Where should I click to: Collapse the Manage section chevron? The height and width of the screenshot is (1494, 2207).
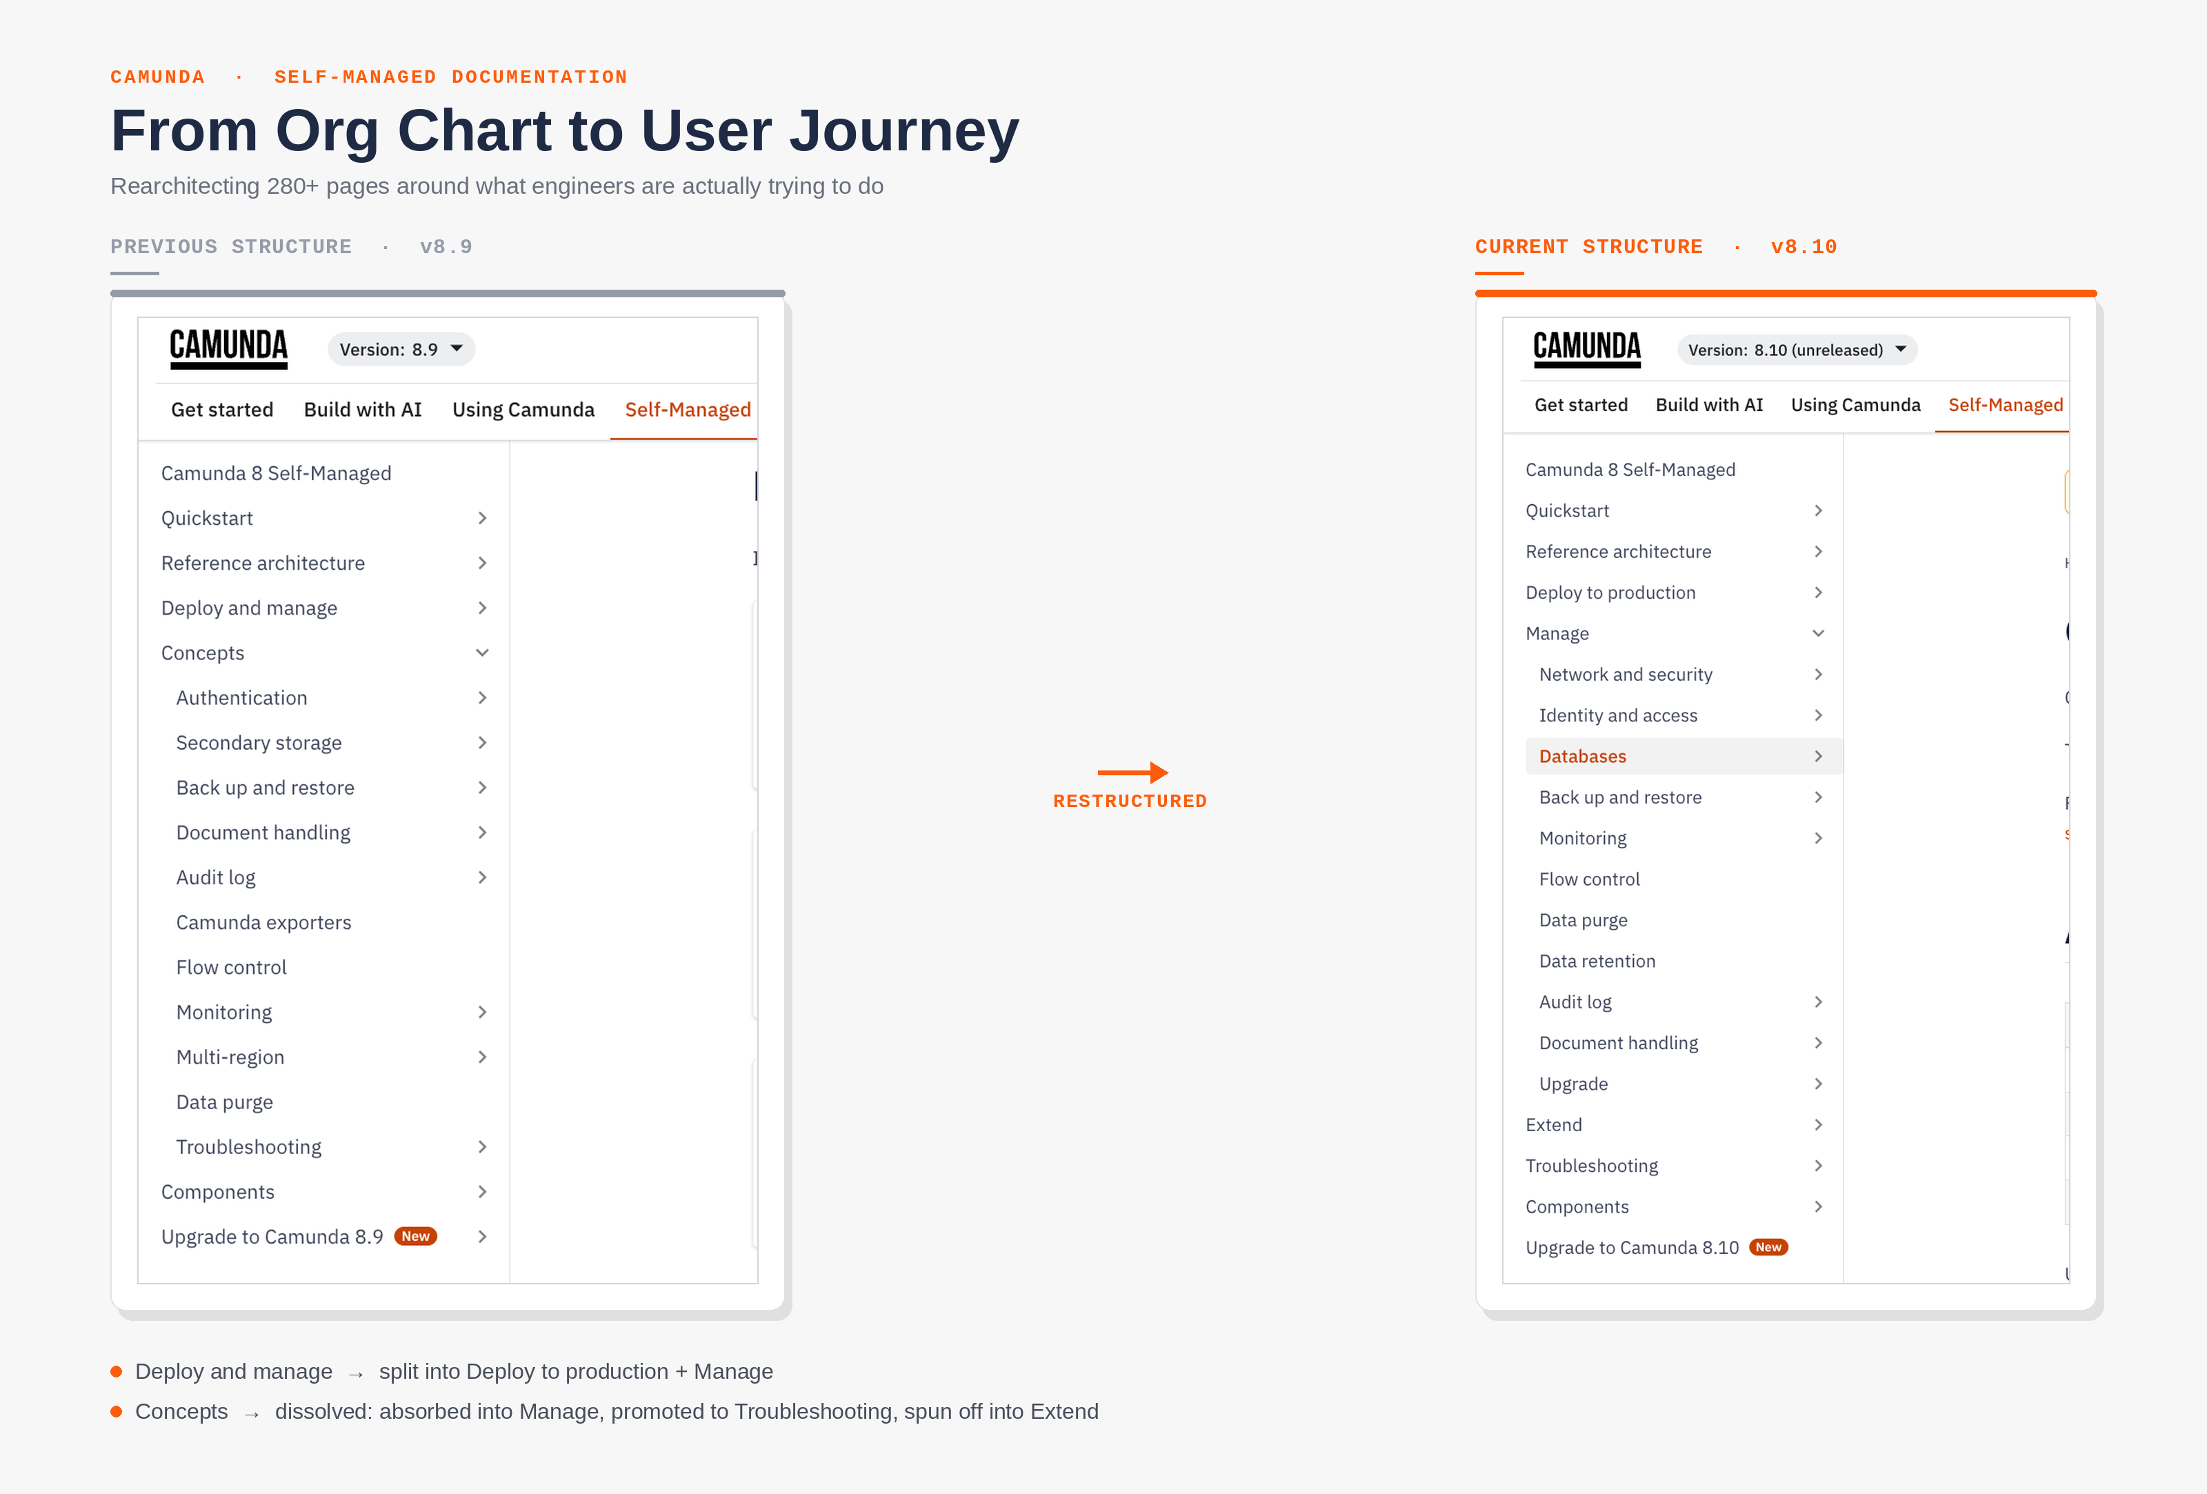point(1817,633)
